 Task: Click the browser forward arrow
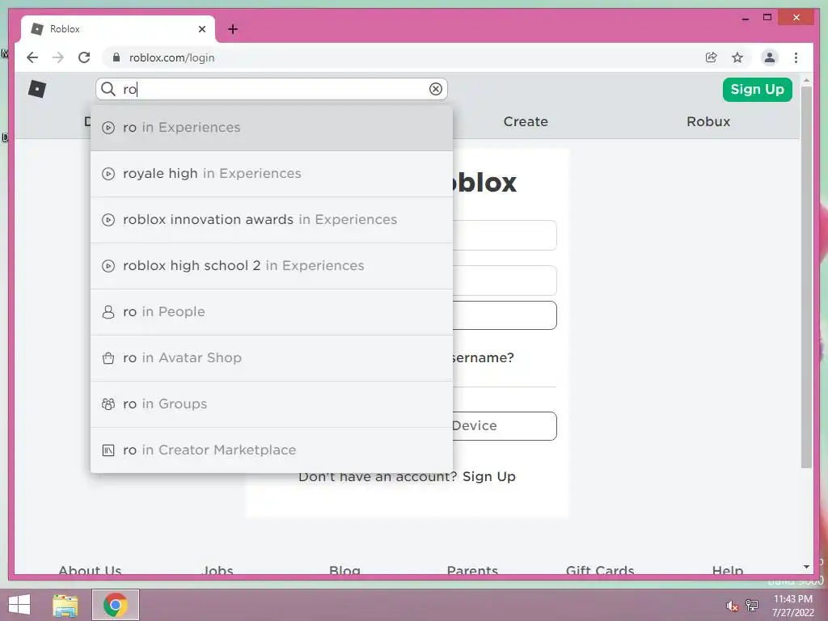click(x=58, y=57)
